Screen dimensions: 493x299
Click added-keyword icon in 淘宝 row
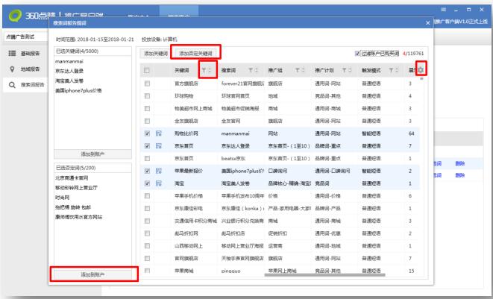(159, 182)
